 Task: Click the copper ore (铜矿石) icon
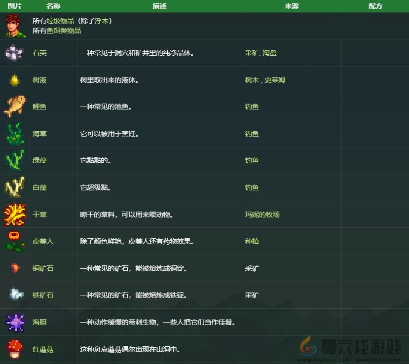14,268
